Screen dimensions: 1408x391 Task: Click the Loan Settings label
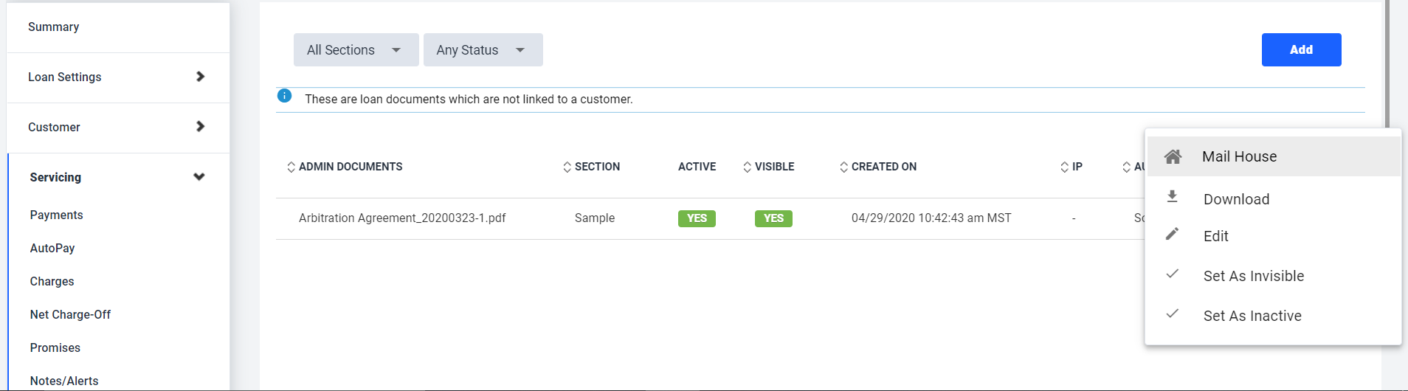[x=65, y=77]
